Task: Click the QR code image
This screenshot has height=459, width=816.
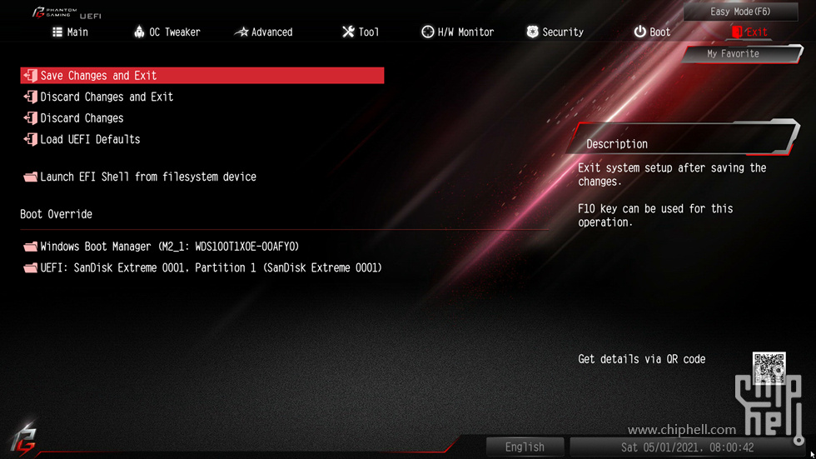Action: pyautogui.click(x=769, y=368)
